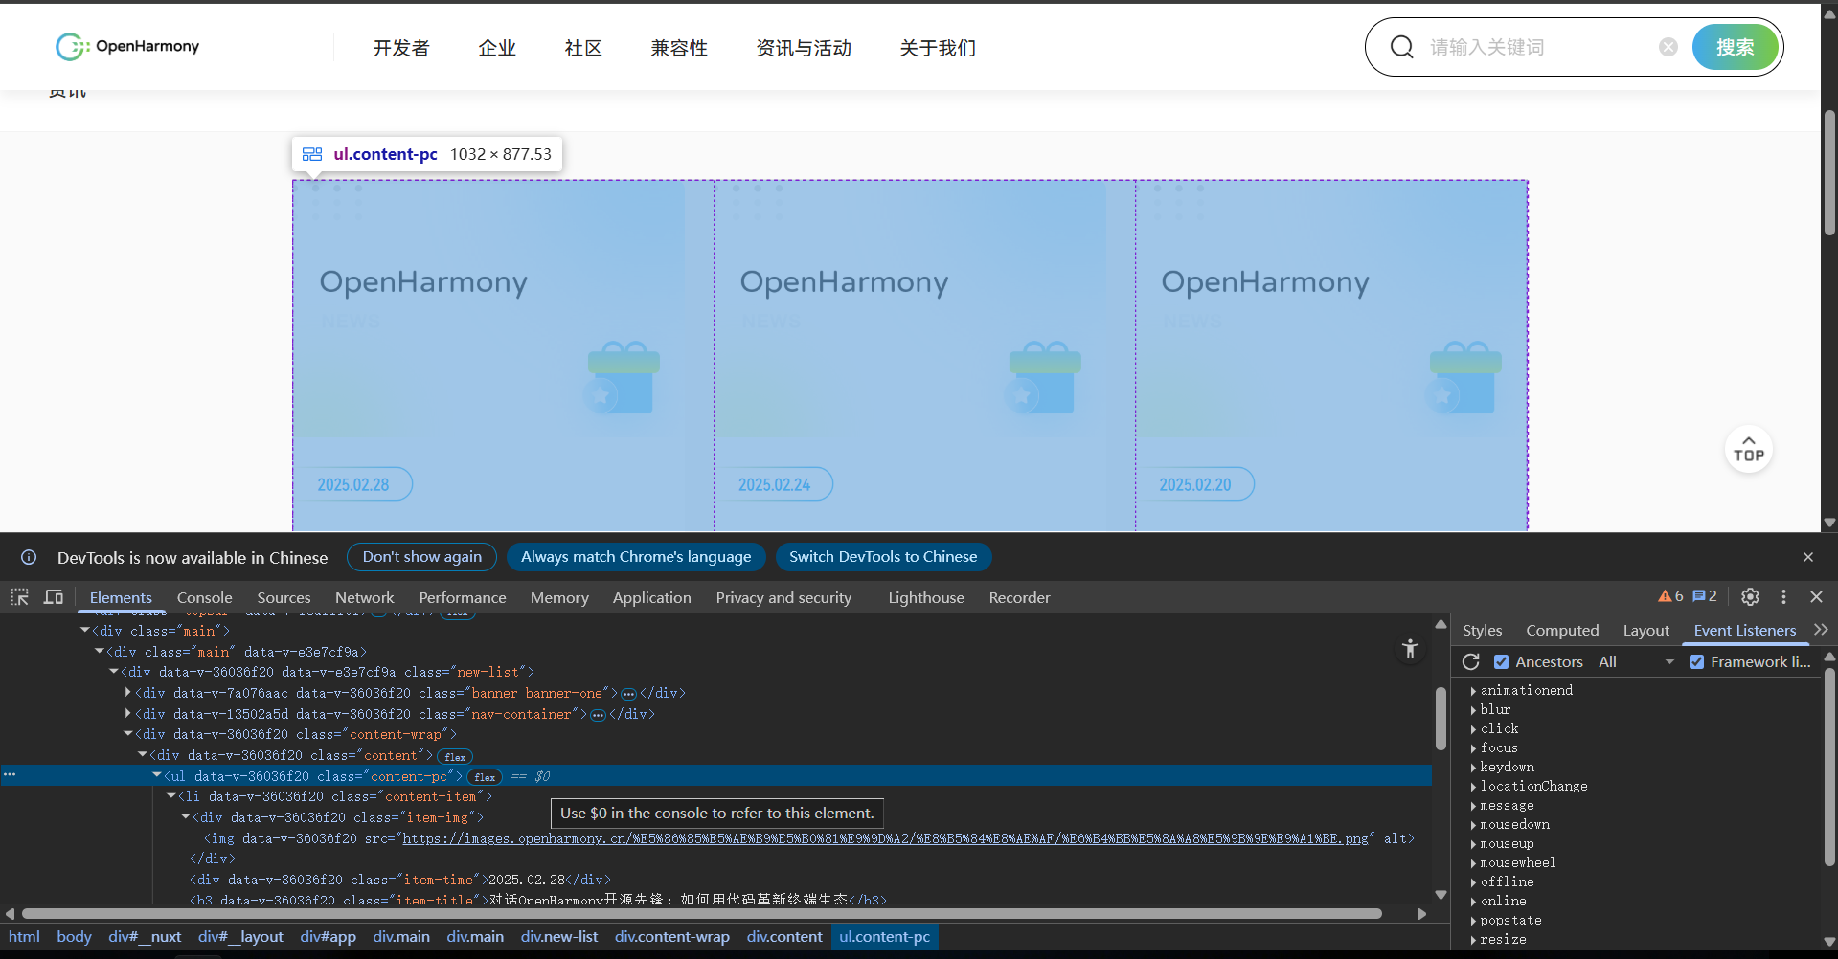
Task: Click the green 搜索 search button
Action: (x=1735, y=47)
